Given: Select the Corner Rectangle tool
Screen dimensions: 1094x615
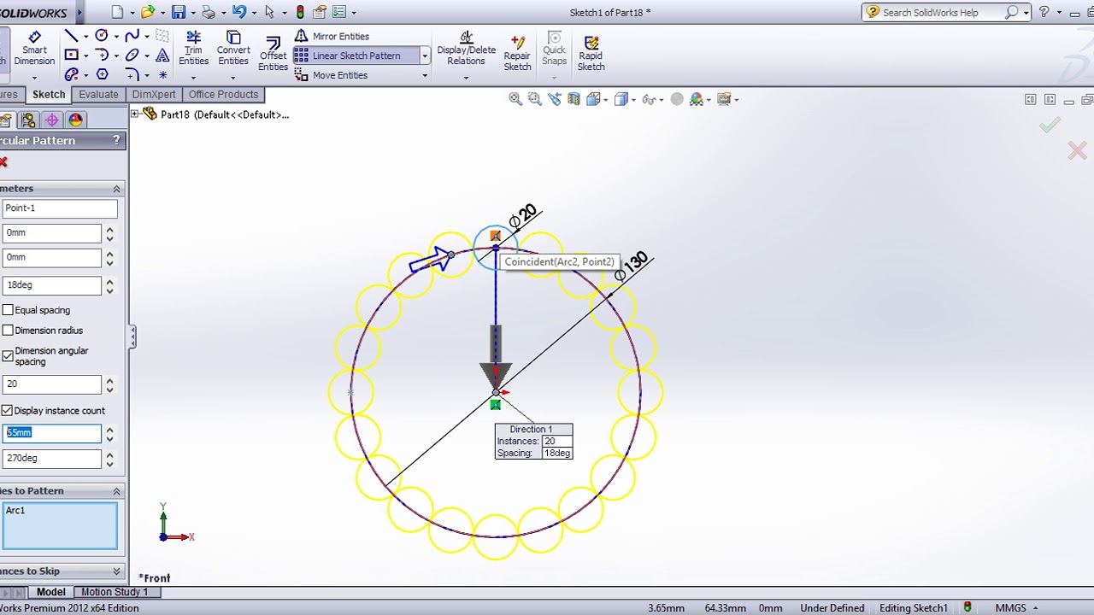Looking at the screenshot, I should (x=72, y=56).
